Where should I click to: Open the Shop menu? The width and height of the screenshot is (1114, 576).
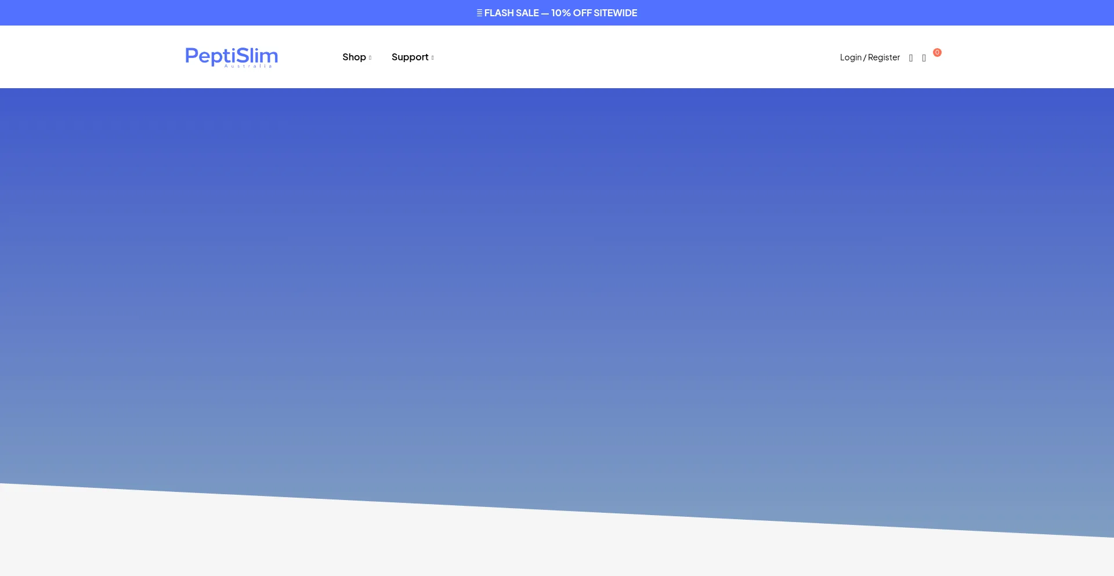(354, 57)
